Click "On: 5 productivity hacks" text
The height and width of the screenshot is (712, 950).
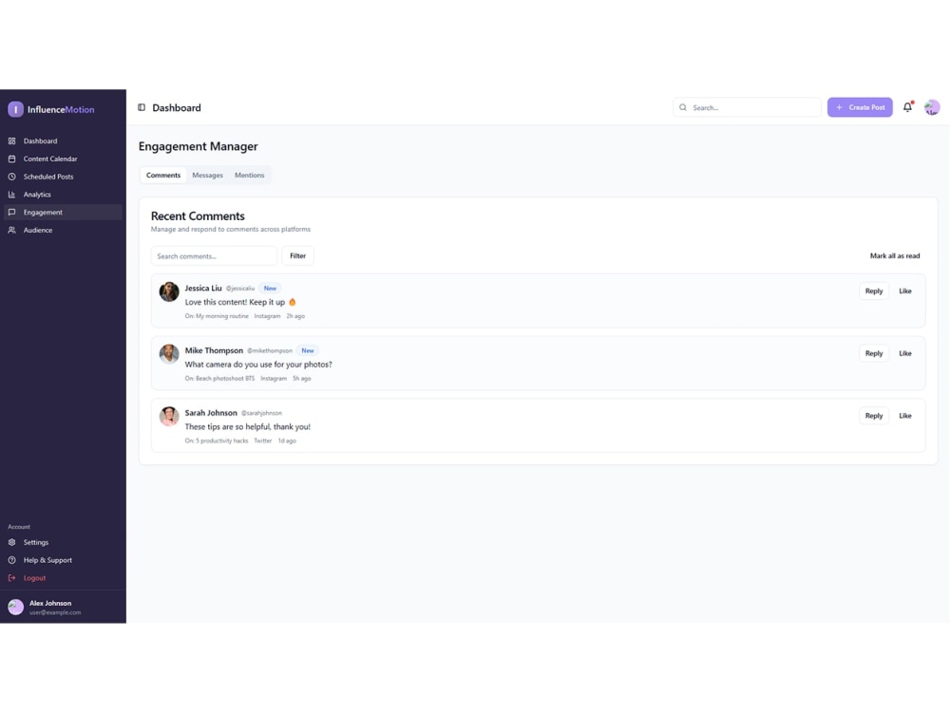pos(217,440)
